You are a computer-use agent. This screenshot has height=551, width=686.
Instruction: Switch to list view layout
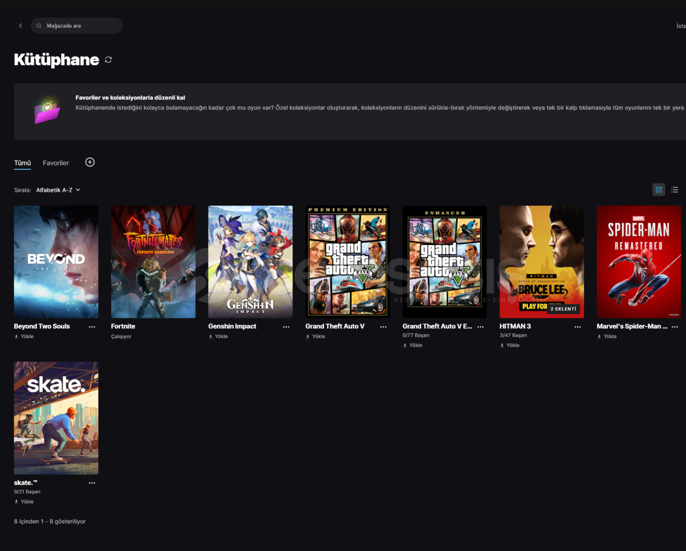[675, 190]
